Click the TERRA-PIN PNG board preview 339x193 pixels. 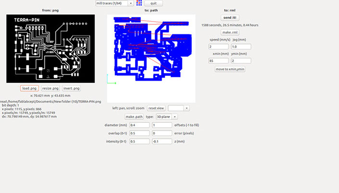tap(50, 48)
